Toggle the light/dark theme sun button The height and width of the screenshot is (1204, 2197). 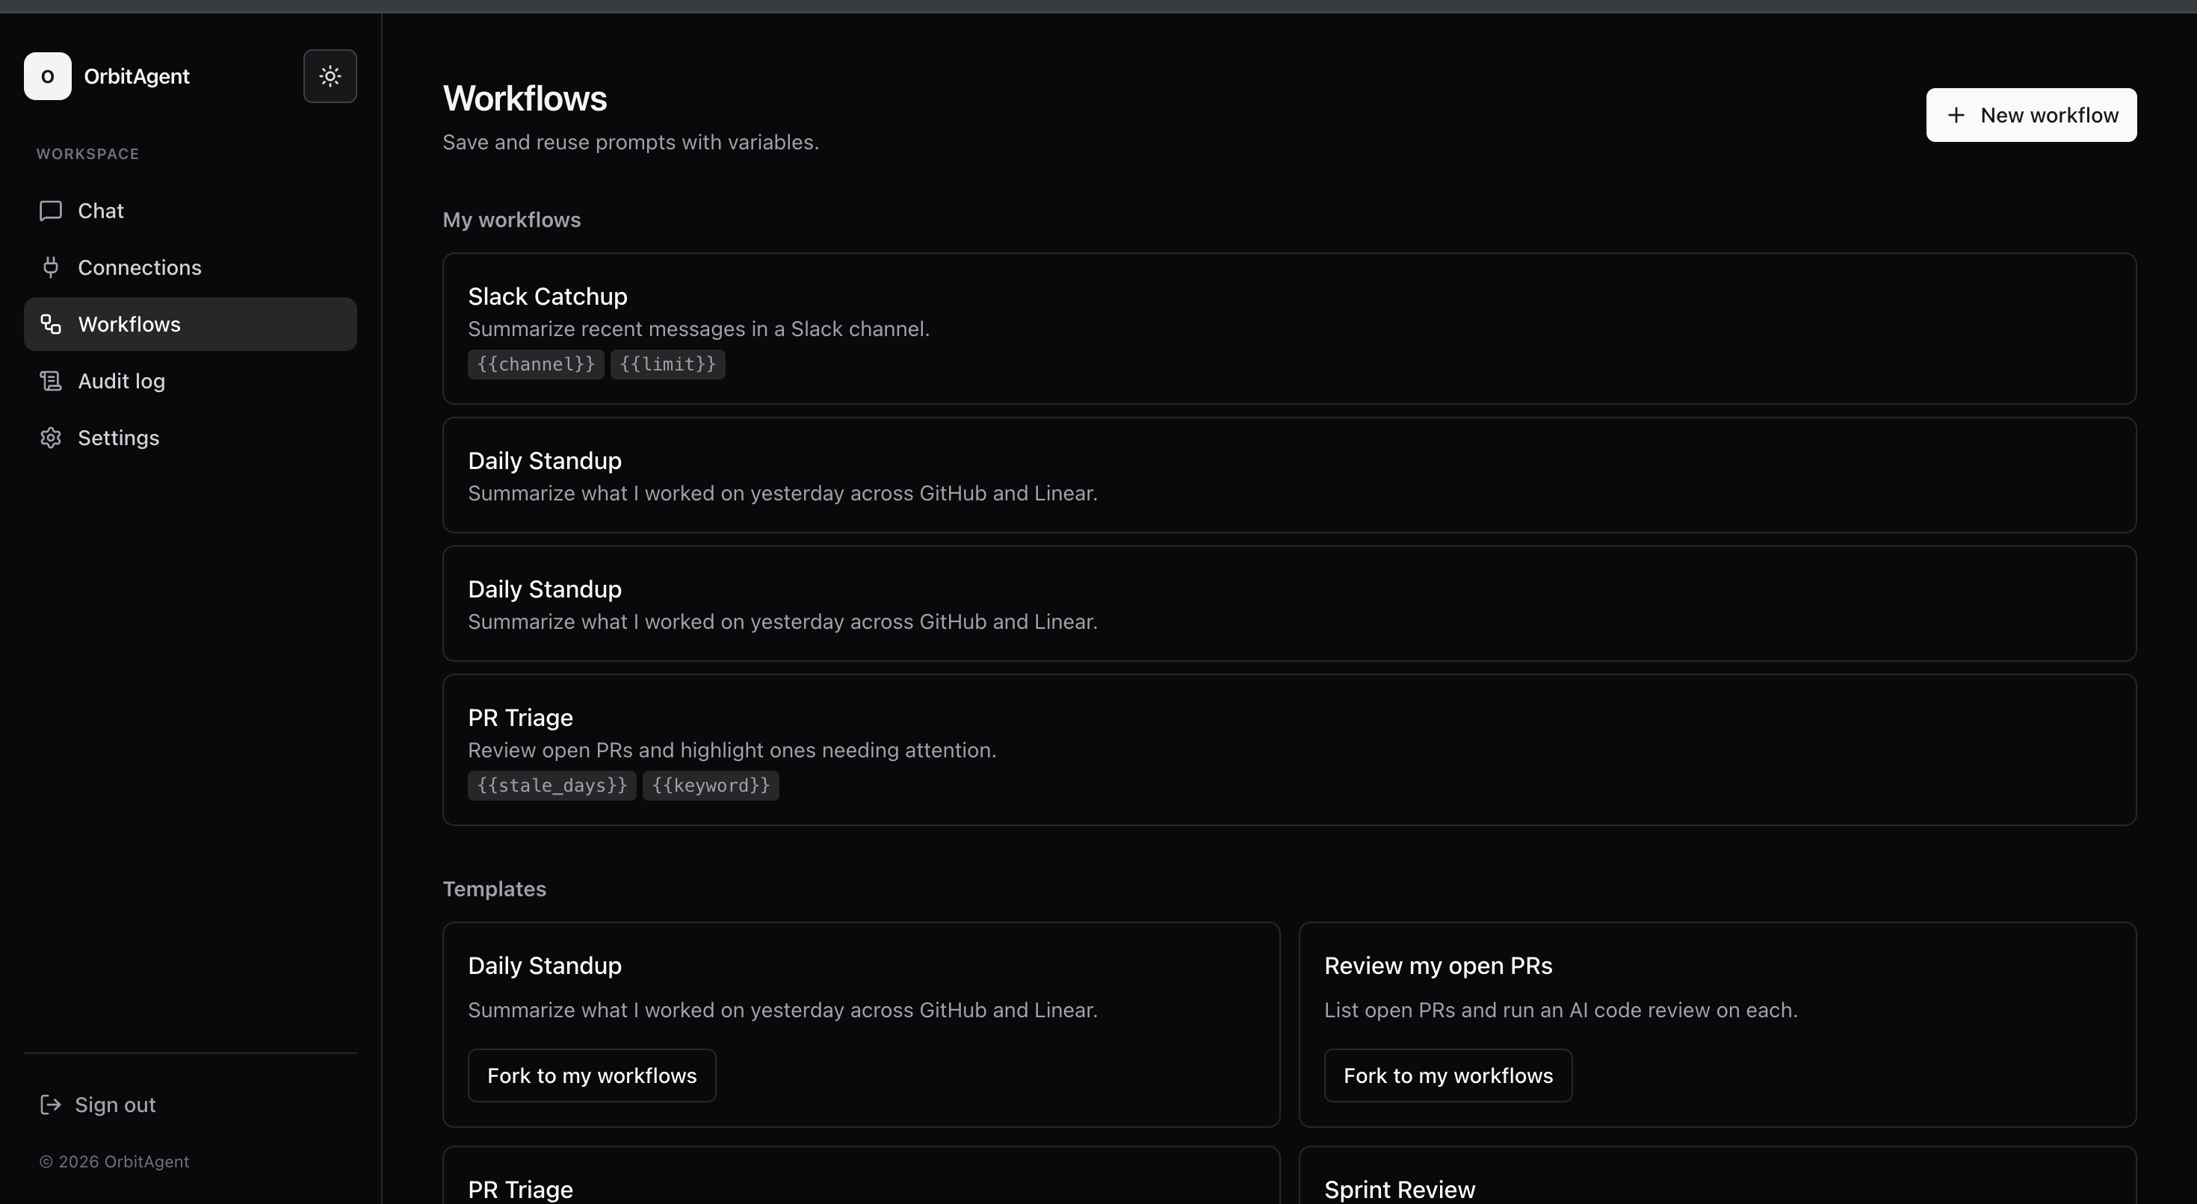330,76
